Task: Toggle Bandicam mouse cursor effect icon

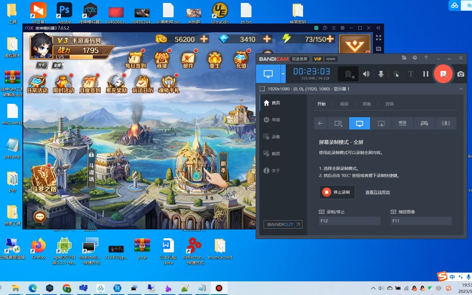Action: [x=396, y=74]
